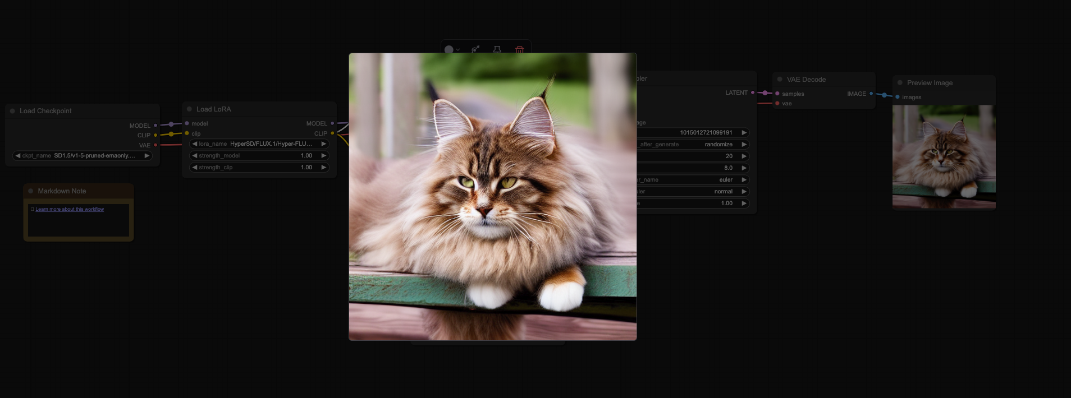Open the lora_name selection dropdown
The width and height of the screenshot is (1071, 398).
[259, 144]
